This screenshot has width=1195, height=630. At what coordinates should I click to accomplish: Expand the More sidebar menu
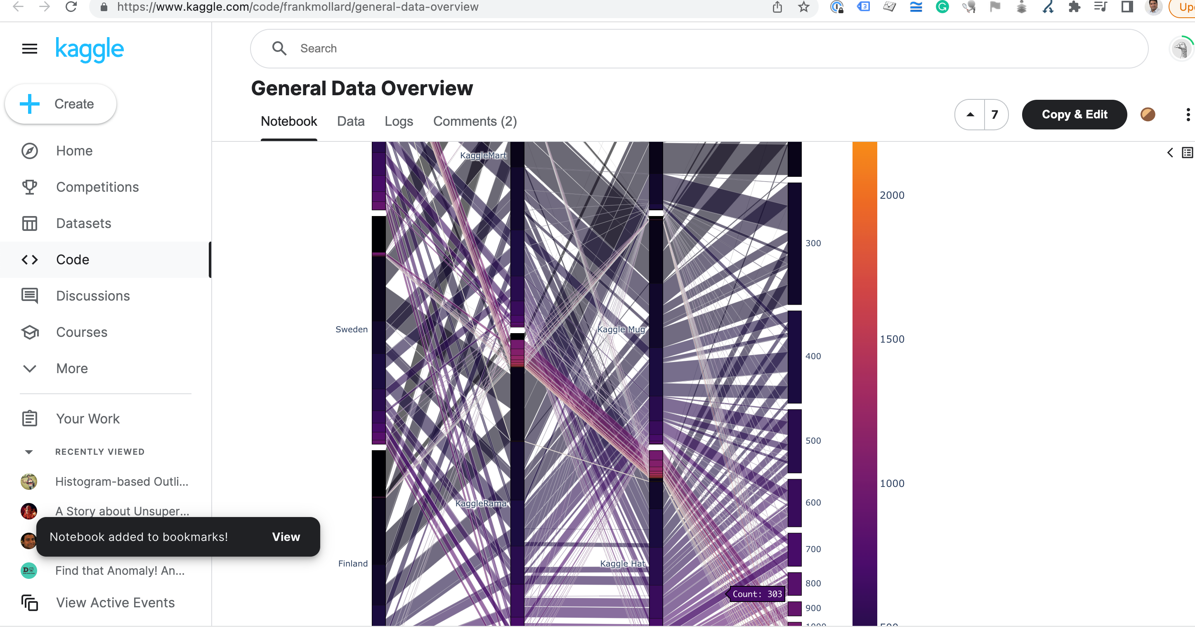tap(72, 369)
